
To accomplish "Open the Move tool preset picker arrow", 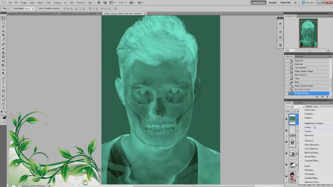I will click(x=8, y=9).
